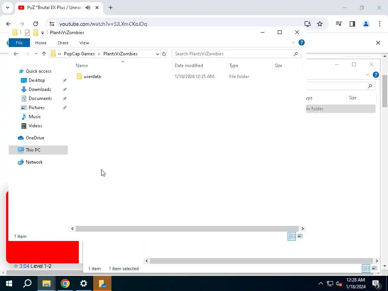Switch to the View ribbon tab

84,43
